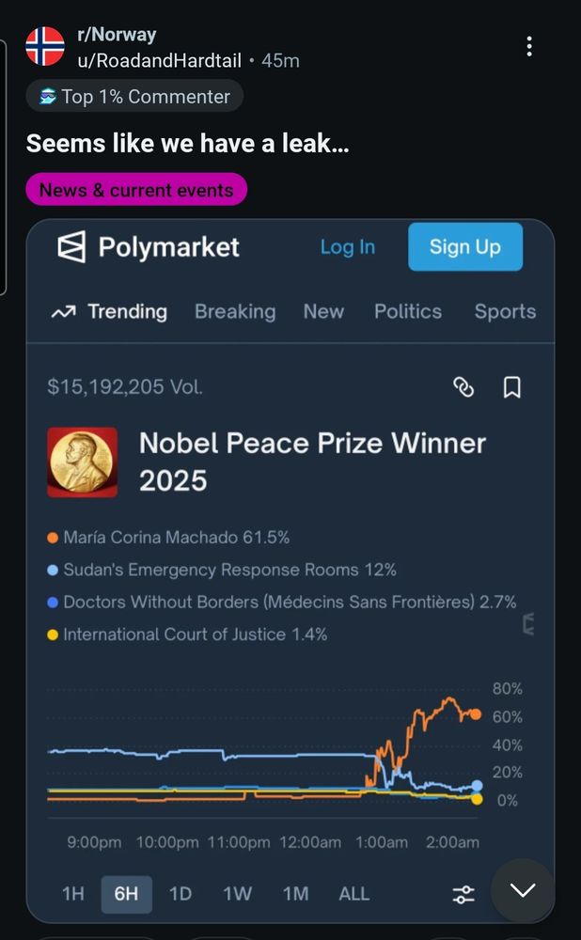Show the ALL time range
Viewport: 581px width, 940px height.
pyautogui.click(x=353, y=895)
